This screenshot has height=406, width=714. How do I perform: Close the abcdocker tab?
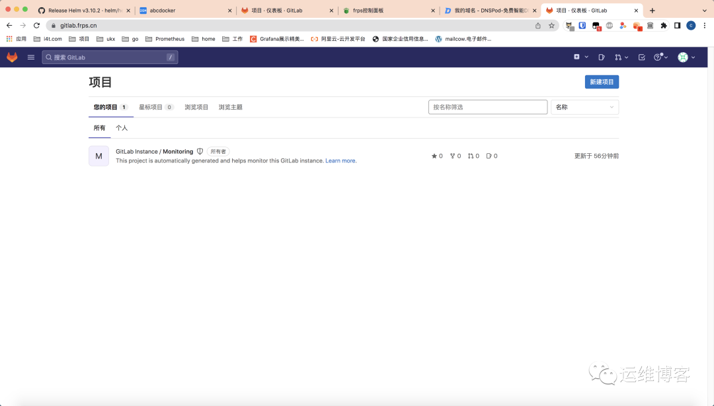tap(229, 11)
